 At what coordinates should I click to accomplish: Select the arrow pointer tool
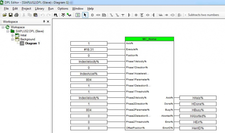tap(85, 15)
